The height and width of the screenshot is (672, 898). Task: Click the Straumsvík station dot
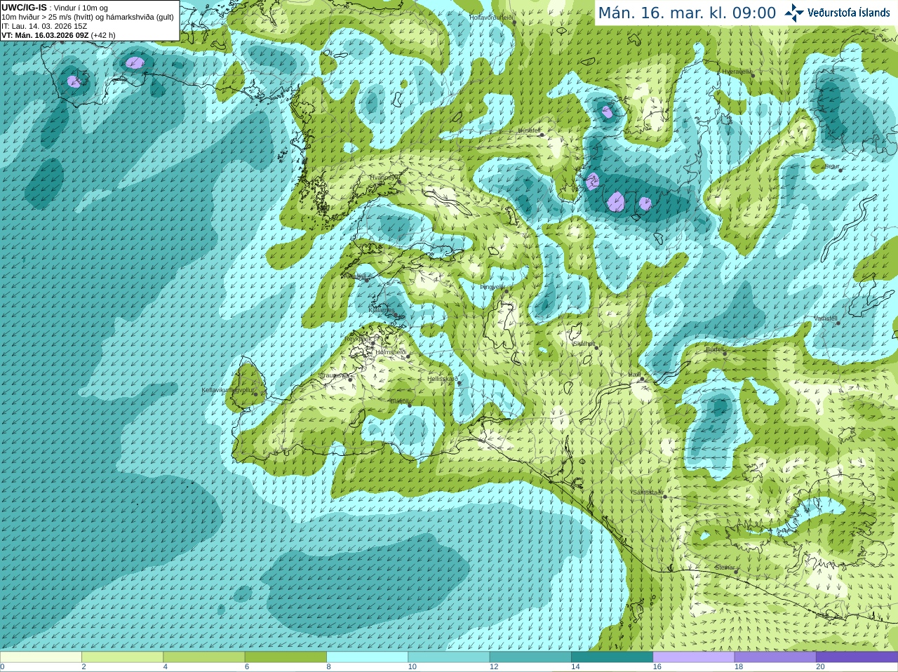point(350,379)
